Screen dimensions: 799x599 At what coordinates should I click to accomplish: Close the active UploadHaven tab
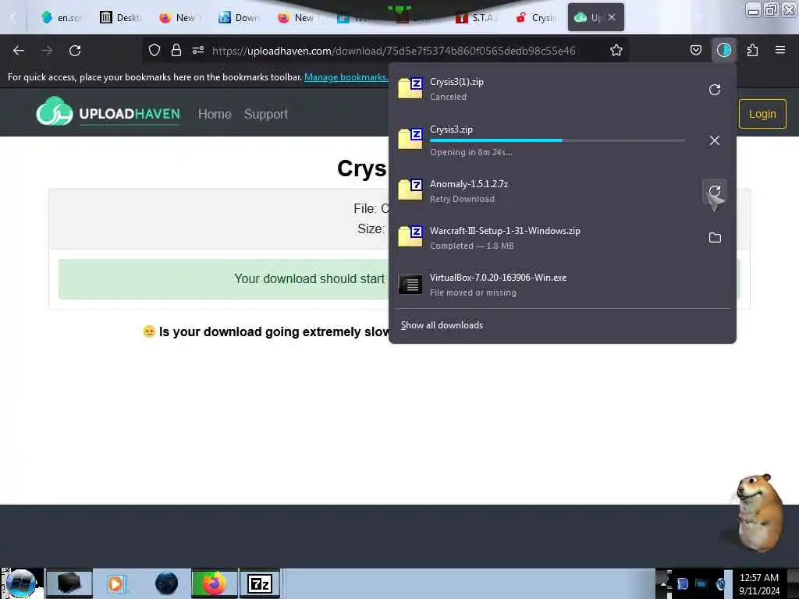(x=612, y=17)
